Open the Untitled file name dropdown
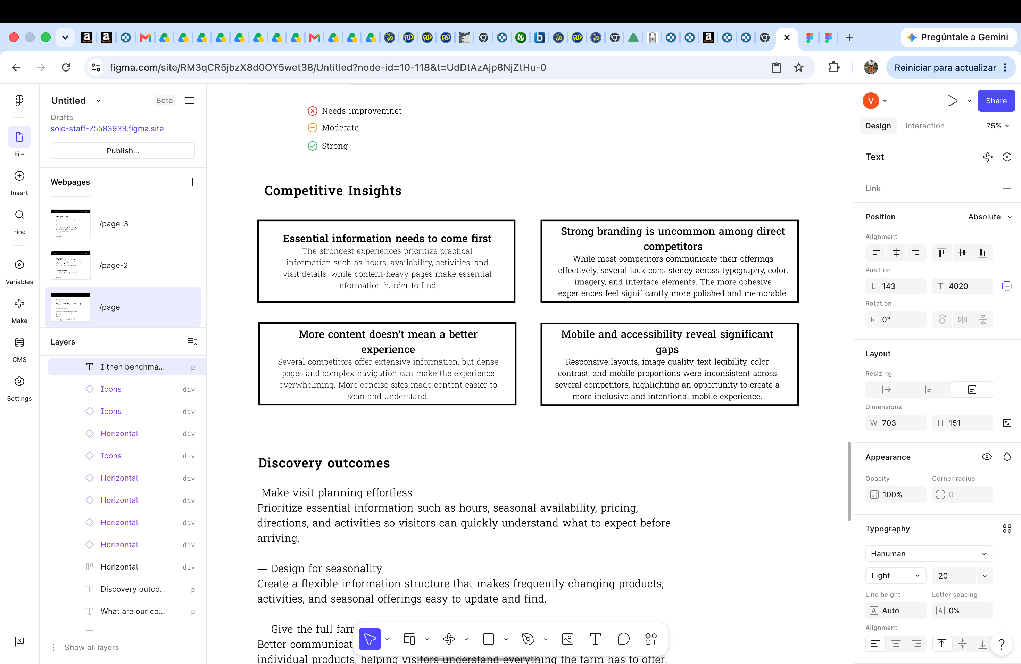The image size is (1021, 664). [x=98, y=101]
